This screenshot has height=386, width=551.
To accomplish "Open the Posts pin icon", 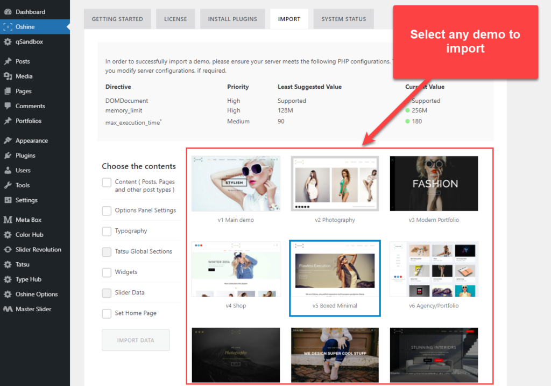I will 8,61.
